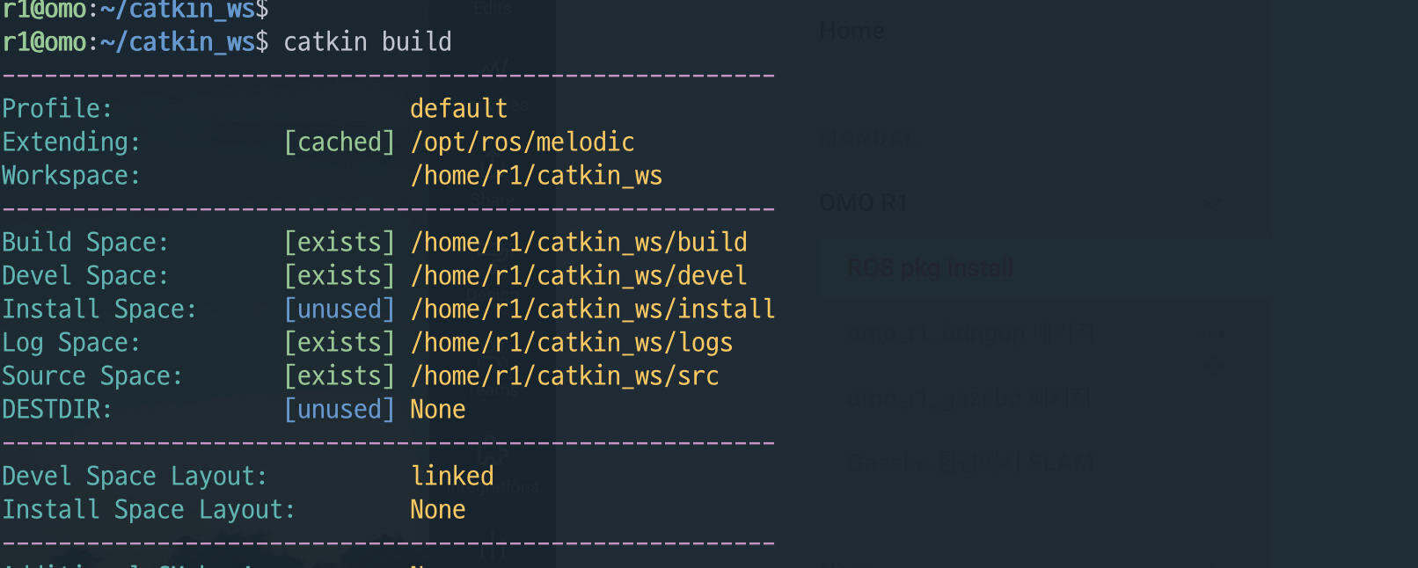Click the Workspace path /home/r1/catkin_ws
The image size is (1418, 568).
click(536, 176)
